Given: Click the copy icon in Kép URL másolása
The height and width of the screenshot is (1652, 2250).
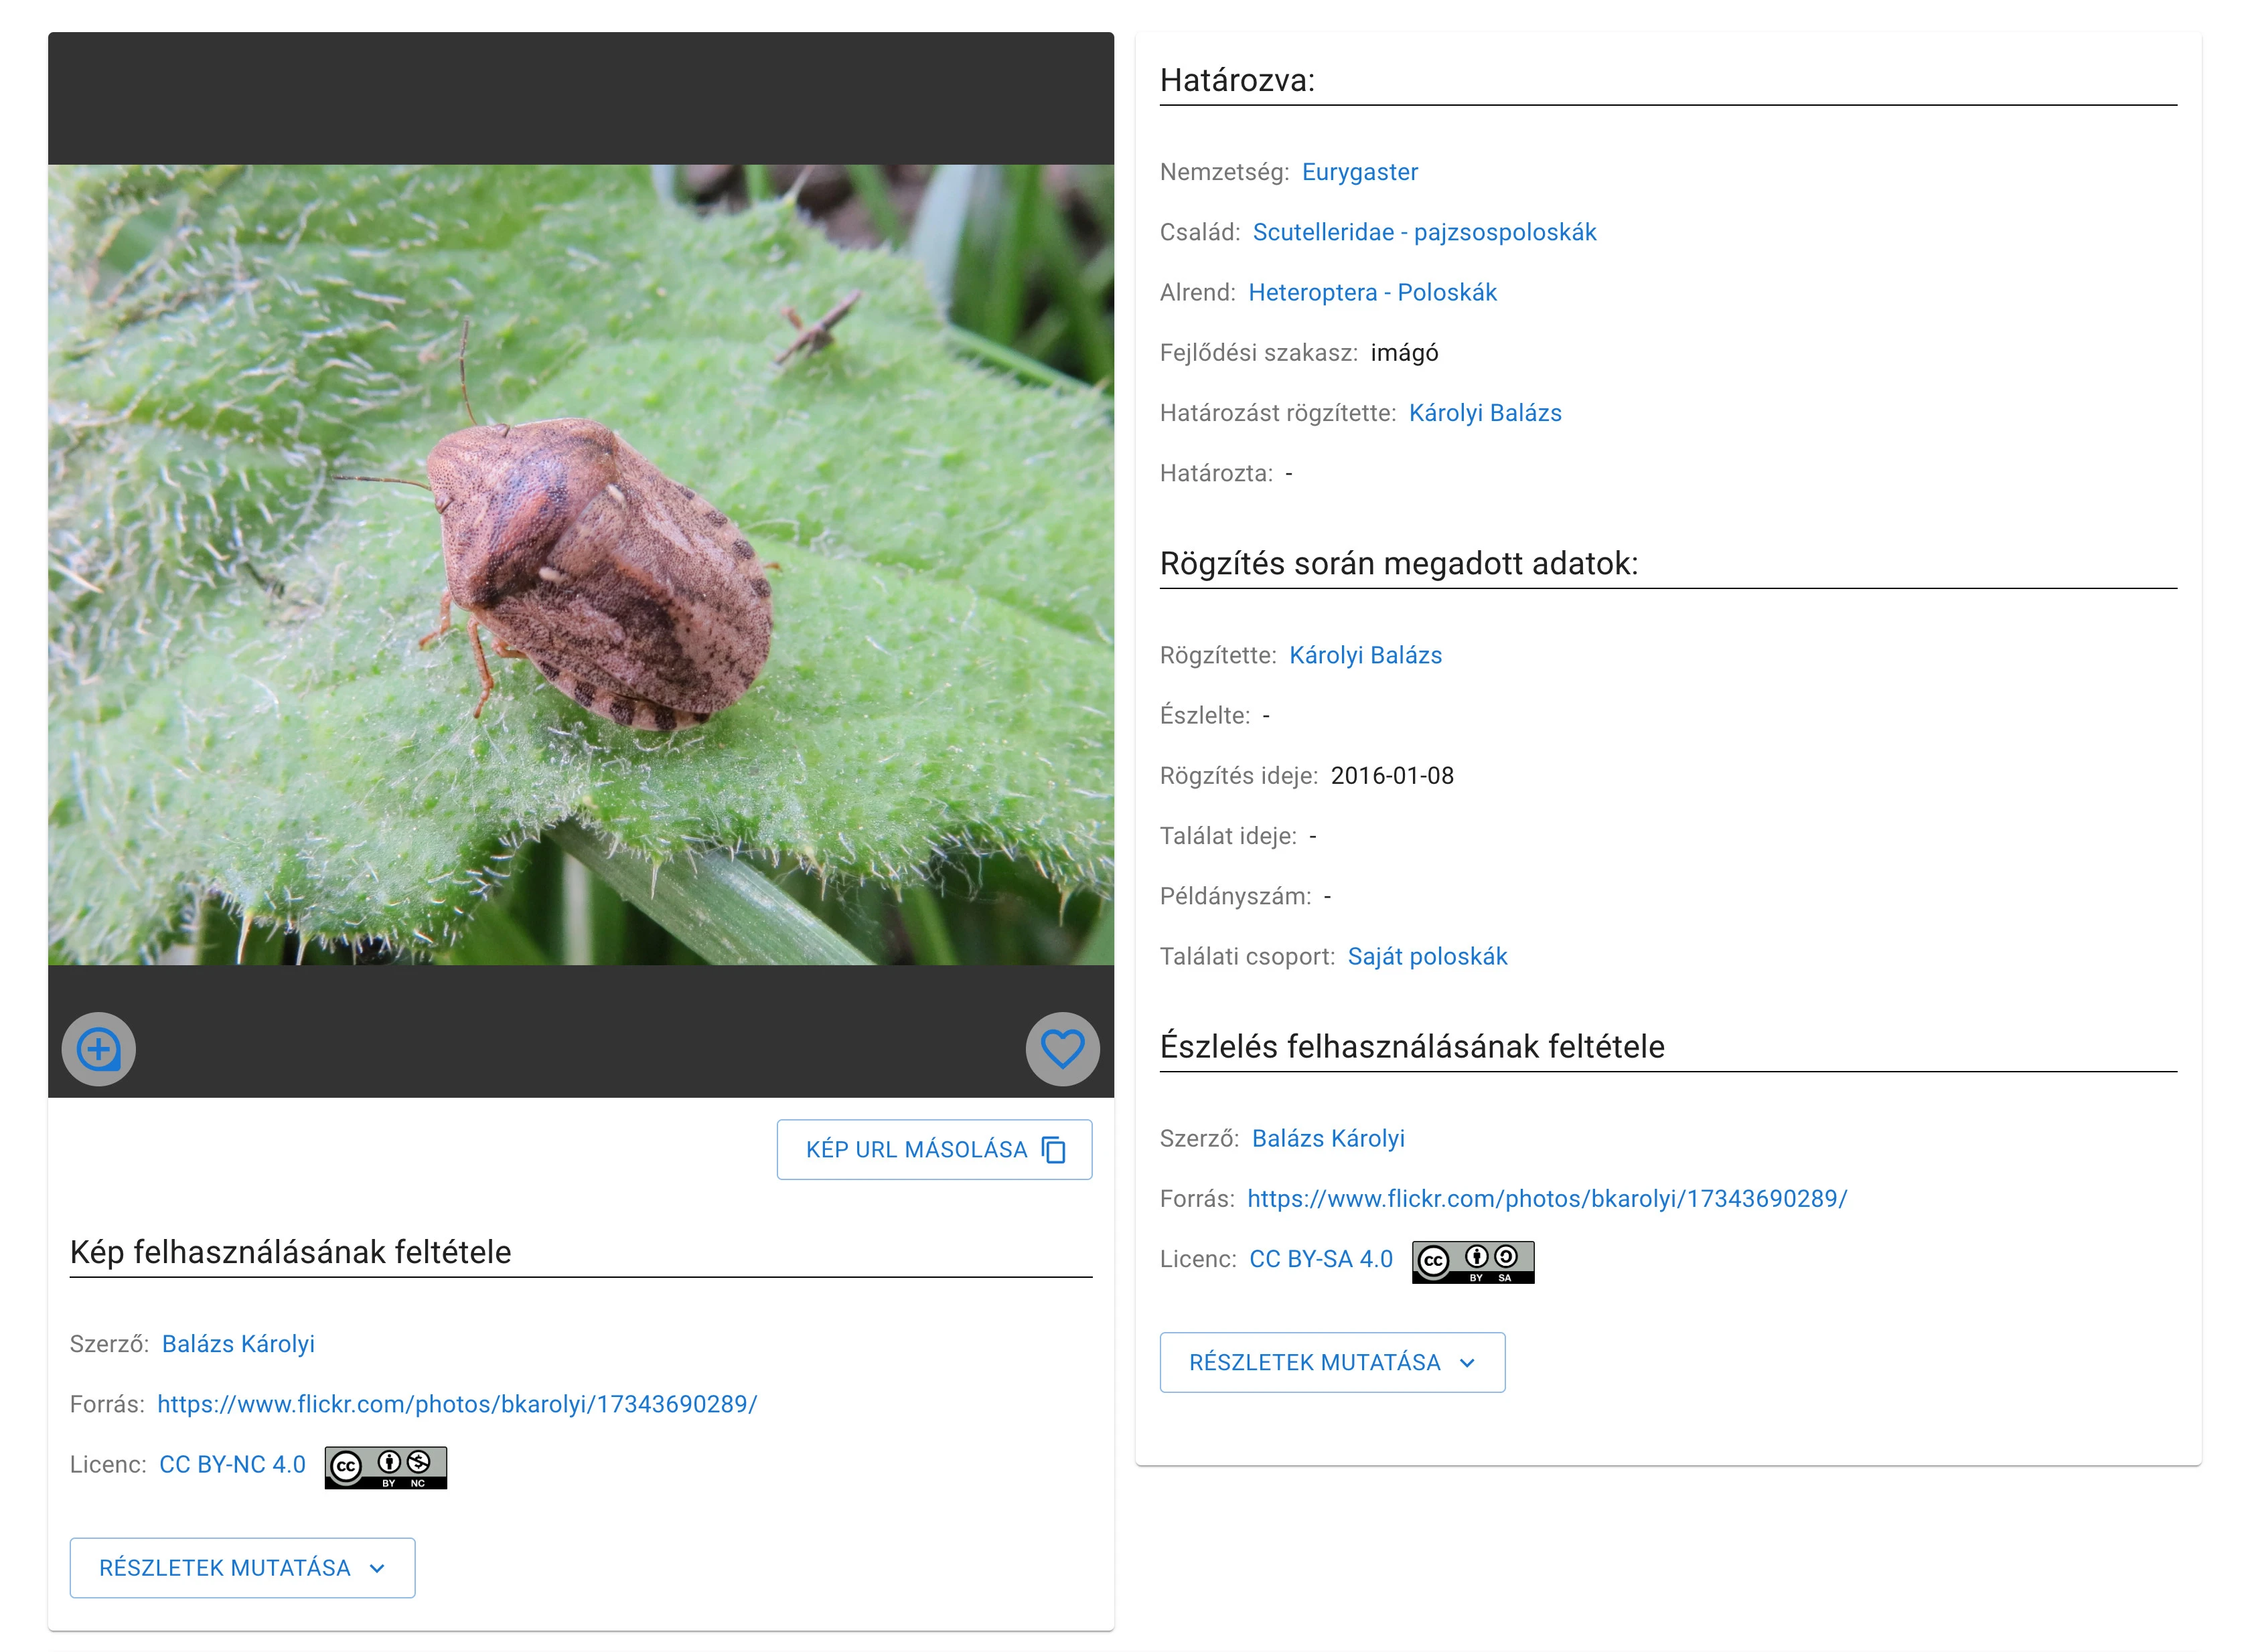Looking at the screenshot, I should point(1053,1150).
